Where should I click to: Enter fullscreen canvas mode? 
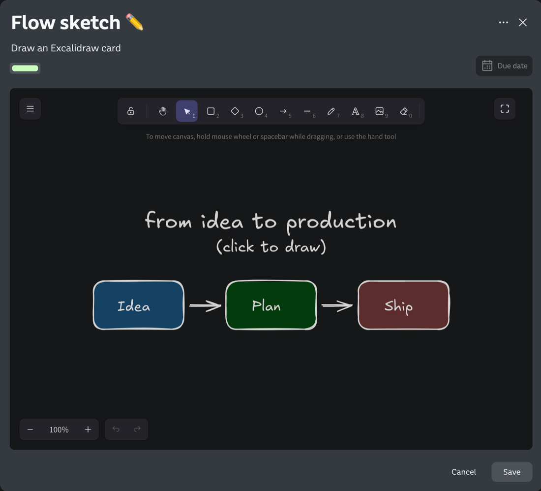pyautogui.click(x=505, y=109)
